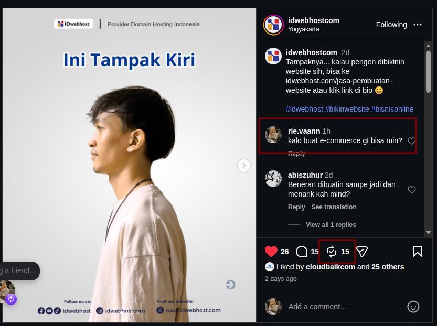This screenshot has width=437, height=326.
Task: Click comments scrollbar down arrow
Action: point(428,233)
